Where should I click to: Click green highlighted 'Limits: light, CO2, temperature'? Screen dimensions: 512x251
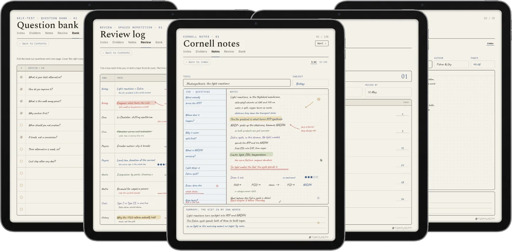(251, 155)
